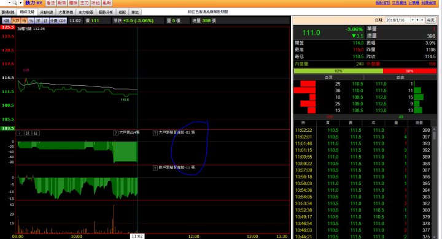
Task: Click the ? help icon beside 散戶累積買賣超
Action: [x=155, y=168]
